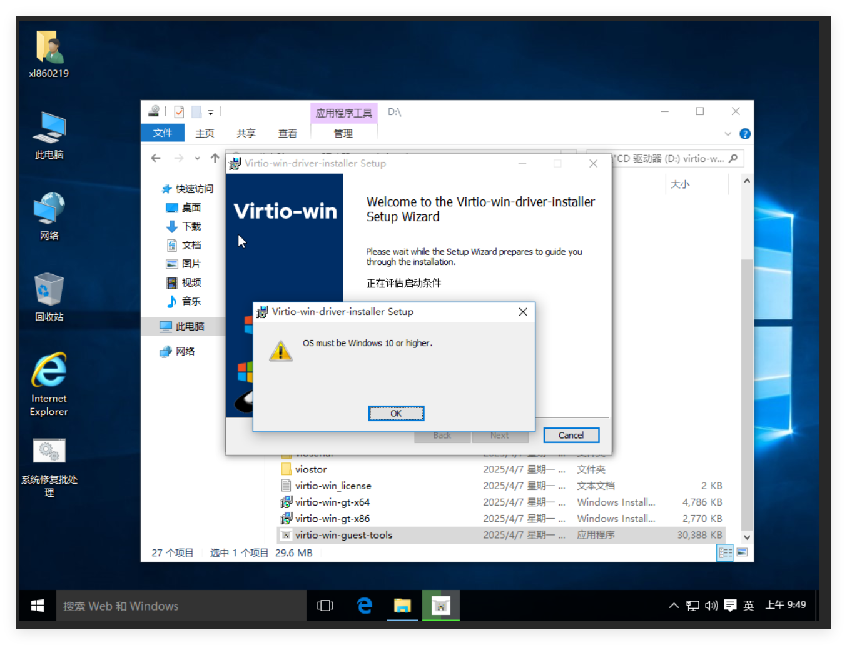Cancel the Virtio-win setup wizard
The image size is (847, 645).
point(571,435)
